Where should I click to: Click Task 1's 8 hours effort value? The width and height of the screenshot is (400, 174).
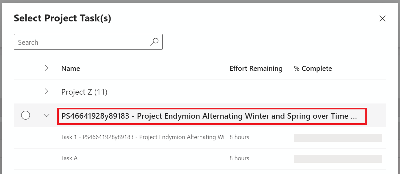point(239,137)
